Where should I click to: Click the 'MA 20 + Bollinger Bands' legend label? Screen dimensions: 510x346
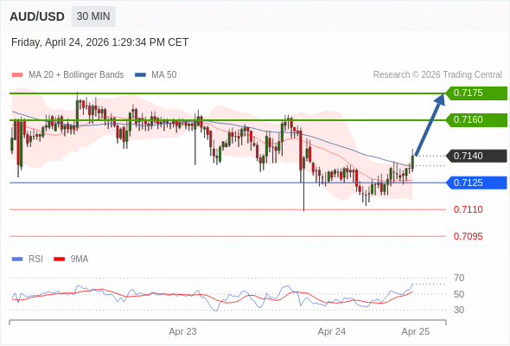pyautogui.click(x=76, y=75)
